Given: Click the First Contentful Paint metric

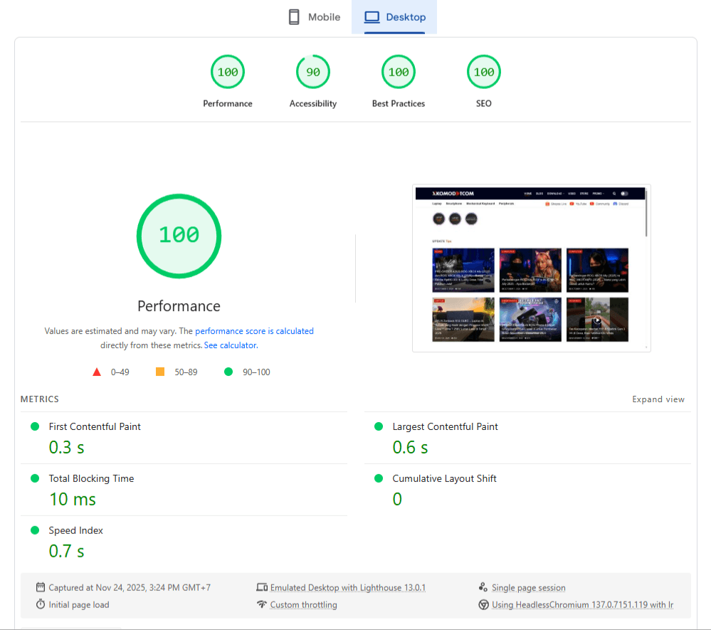Looking at the screenshot, I should click(95, 426).
